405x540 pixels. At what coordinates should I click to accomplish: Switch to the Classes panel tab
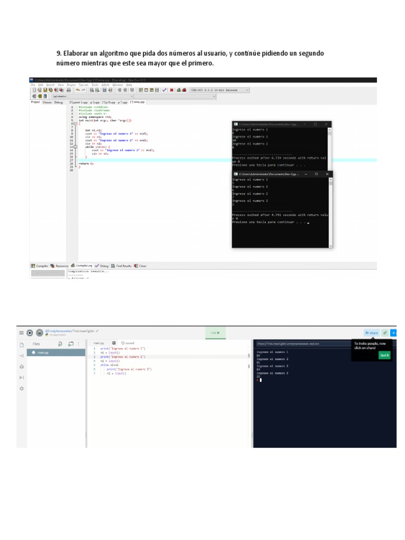tap(47, 102)
